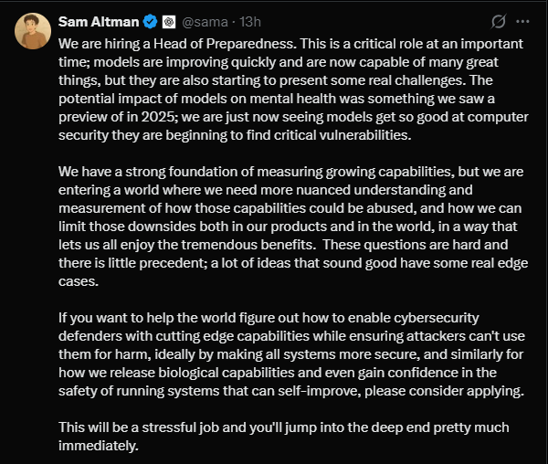Open the three-dot More options menu
Viewport: 548px width, 464px height.
(x=522, y=21)
